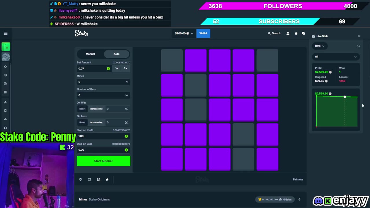Screen dimensions: 370x208
Task: Click the white marker on profit chart
Action: (x=345, y=97)
